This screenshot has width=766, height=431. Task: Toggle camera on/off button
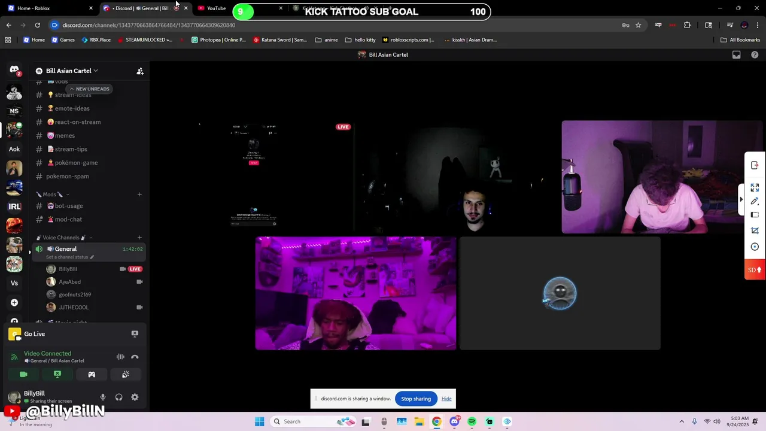(23, 374)
